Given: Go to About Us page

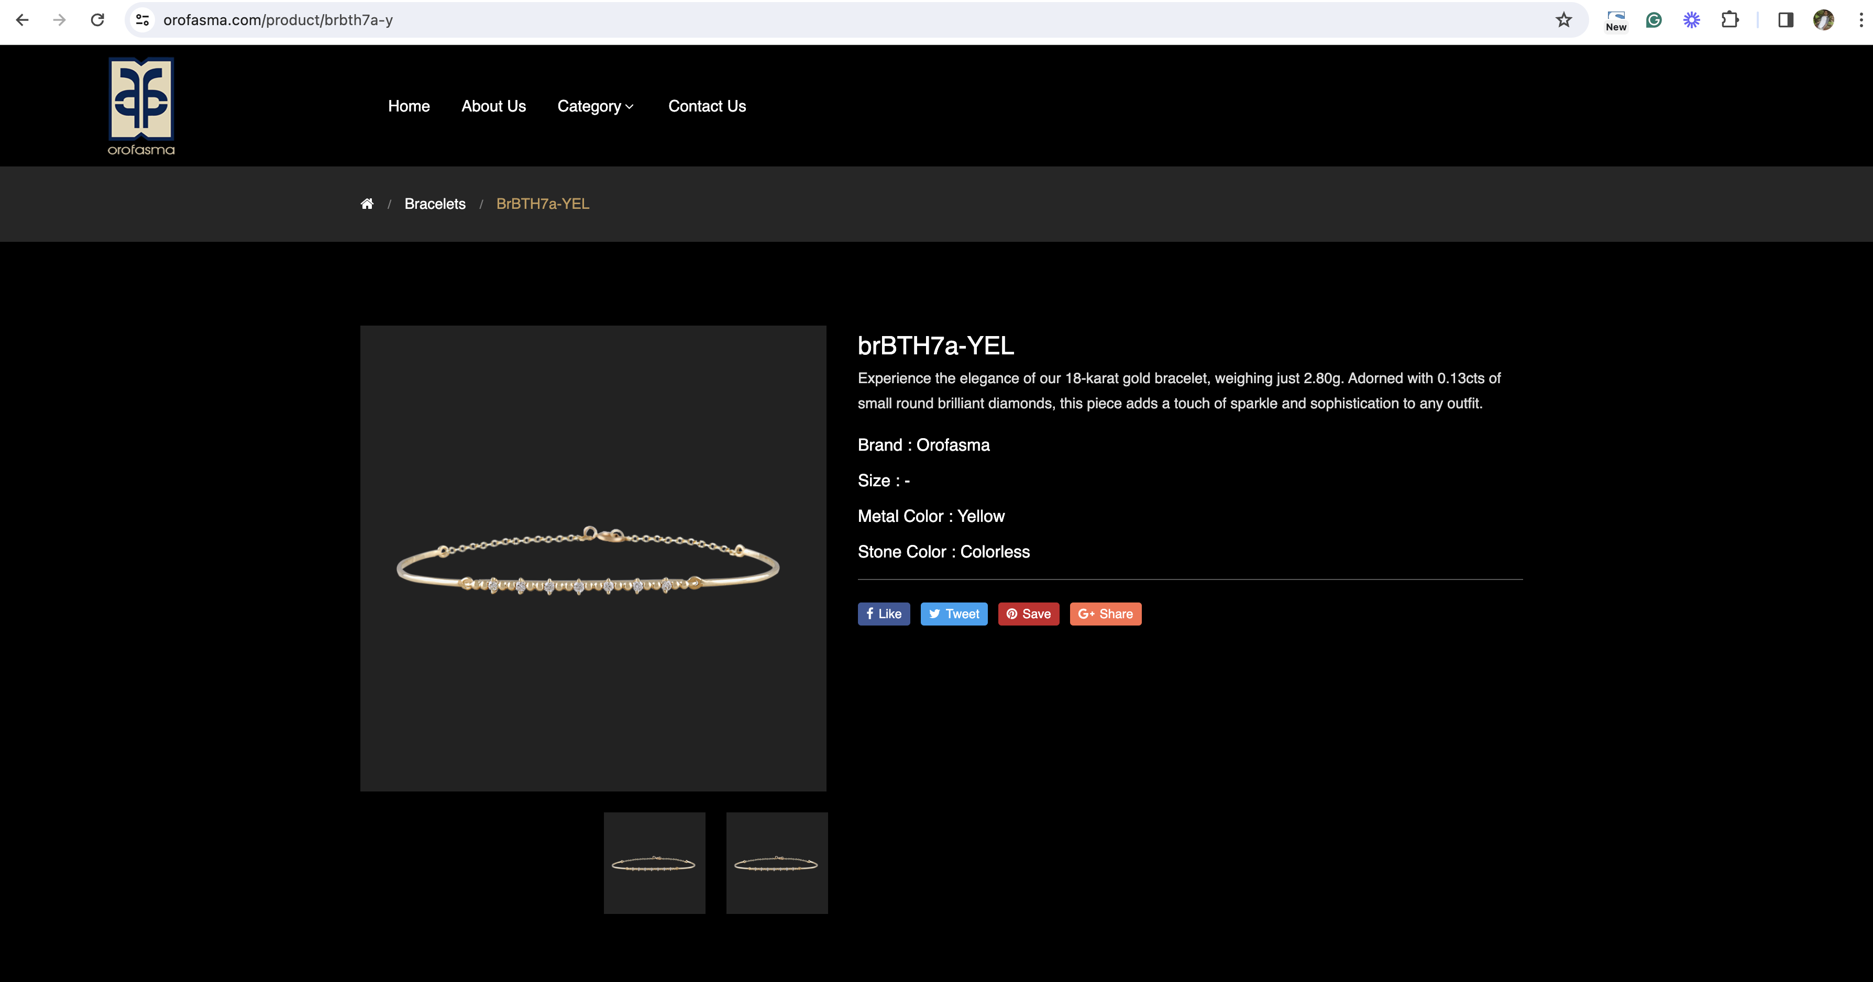Looking at the screenshot, I should (x=493, y=106).
